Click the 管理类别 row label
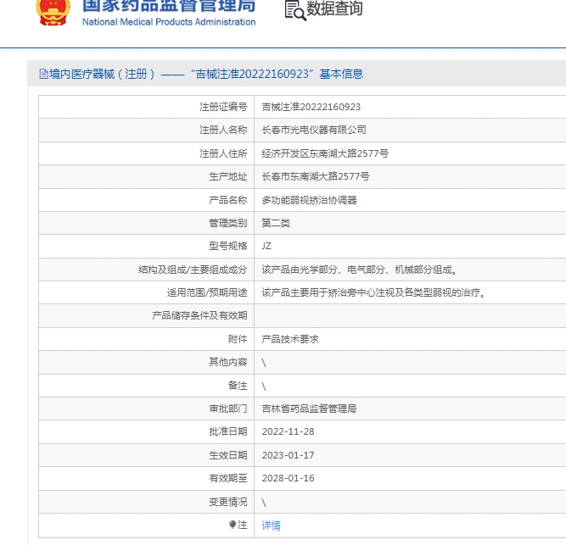The image size is (566, 545). (228, 223)
